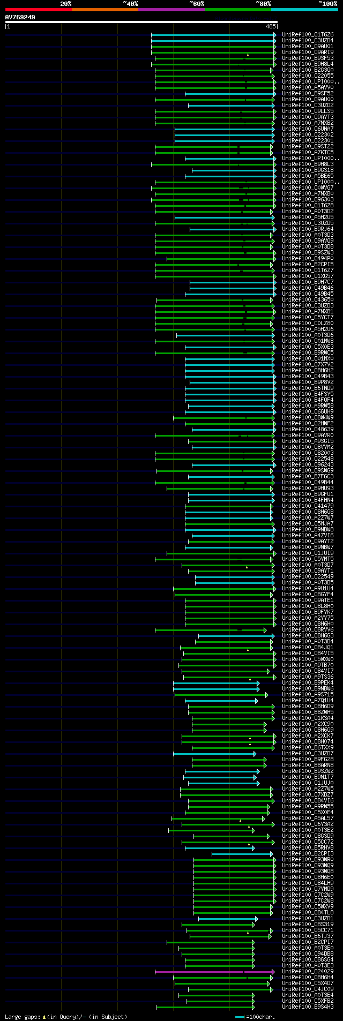Select the UniRef100_O22549 label
This screenshot has width=343, height=1021.
308,577
